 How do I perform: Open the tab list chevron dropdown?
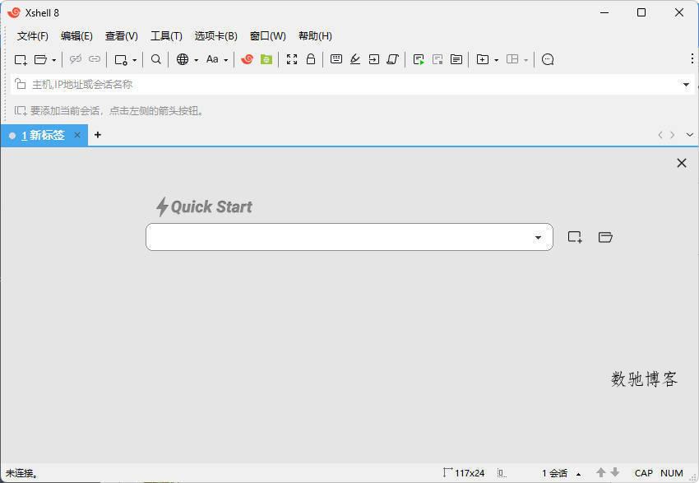[x=689, y=135]
